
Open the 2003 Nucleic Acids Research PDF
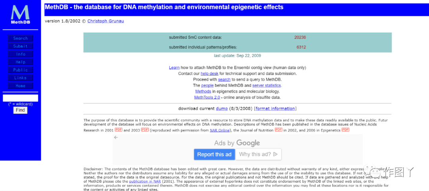(145, 130)
